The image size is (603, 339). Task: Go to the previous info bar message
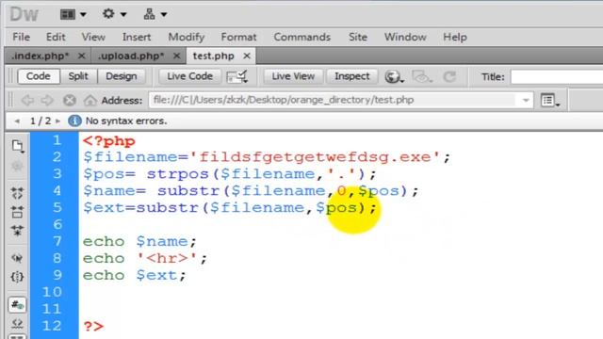[17, 121]
